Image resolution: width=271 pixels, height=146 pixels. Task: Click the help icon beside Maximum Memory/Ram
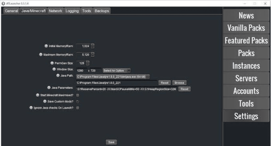click(x=40, y=55)
